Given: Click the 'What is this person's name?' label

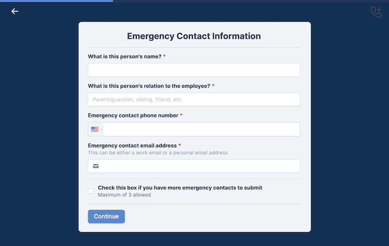Looking at the screenshot, I should (x=124, y=57).
